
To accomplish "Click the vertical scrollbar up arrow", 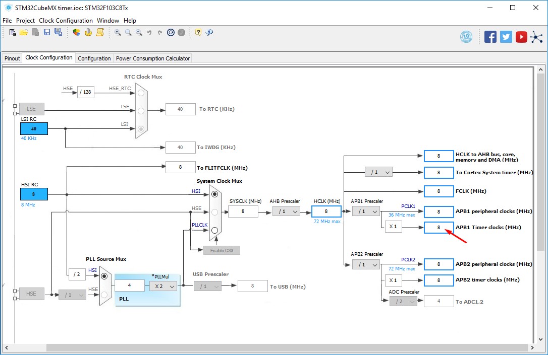I will pos(540,70).
